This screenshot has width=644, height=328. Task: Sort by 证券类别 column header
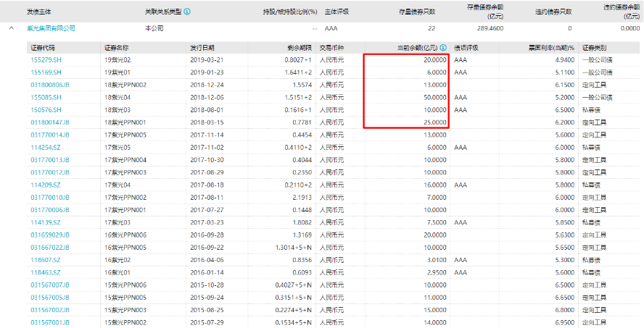click(594, 48)
